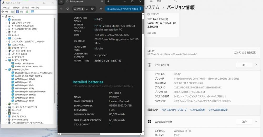Click the プロダクト ID value 00355-63001-97134-AAOEM

coord(189,92)
